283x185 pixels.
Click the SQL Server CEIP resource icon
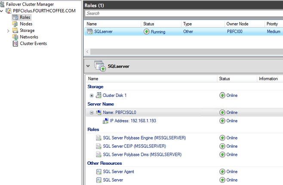pos(99,146)
